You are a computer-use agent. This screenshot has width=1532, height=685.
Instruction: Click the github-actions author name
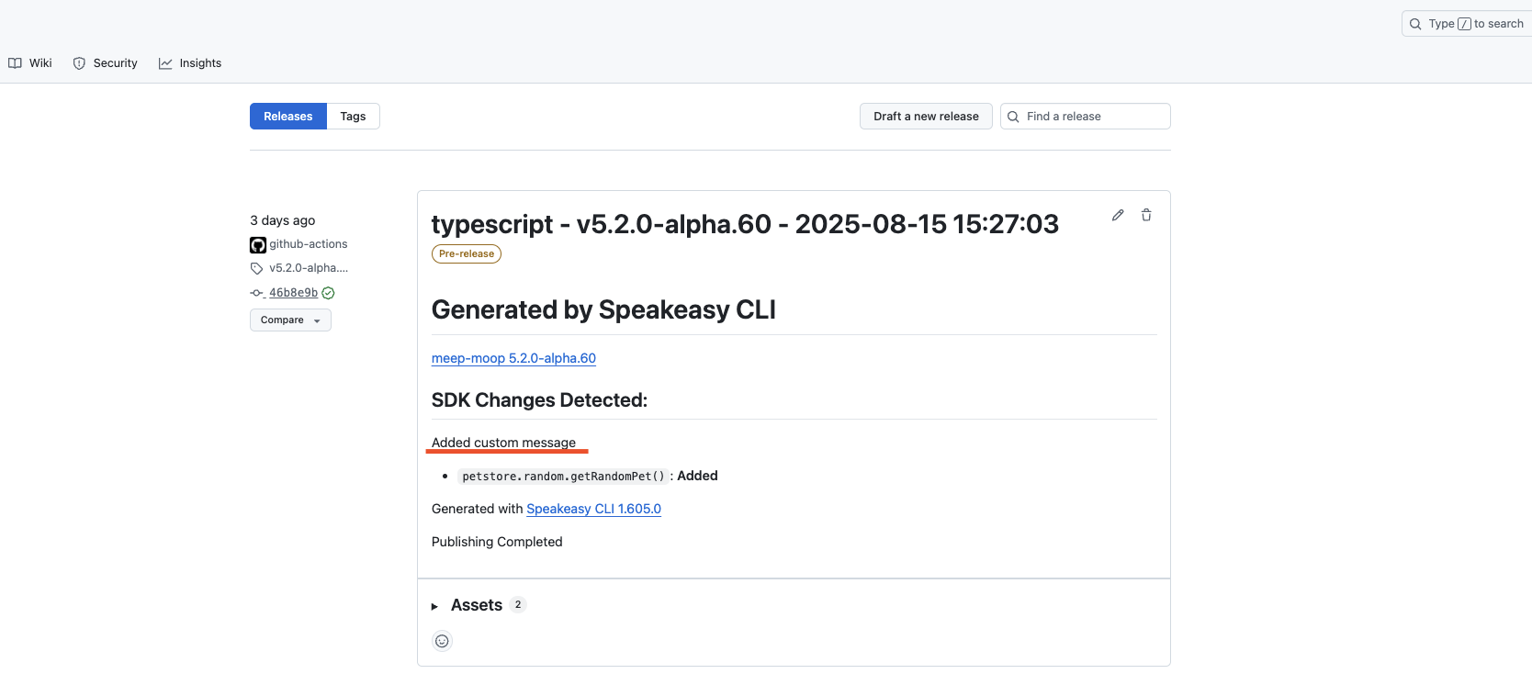pyautogui.click(x=309, y=244)
